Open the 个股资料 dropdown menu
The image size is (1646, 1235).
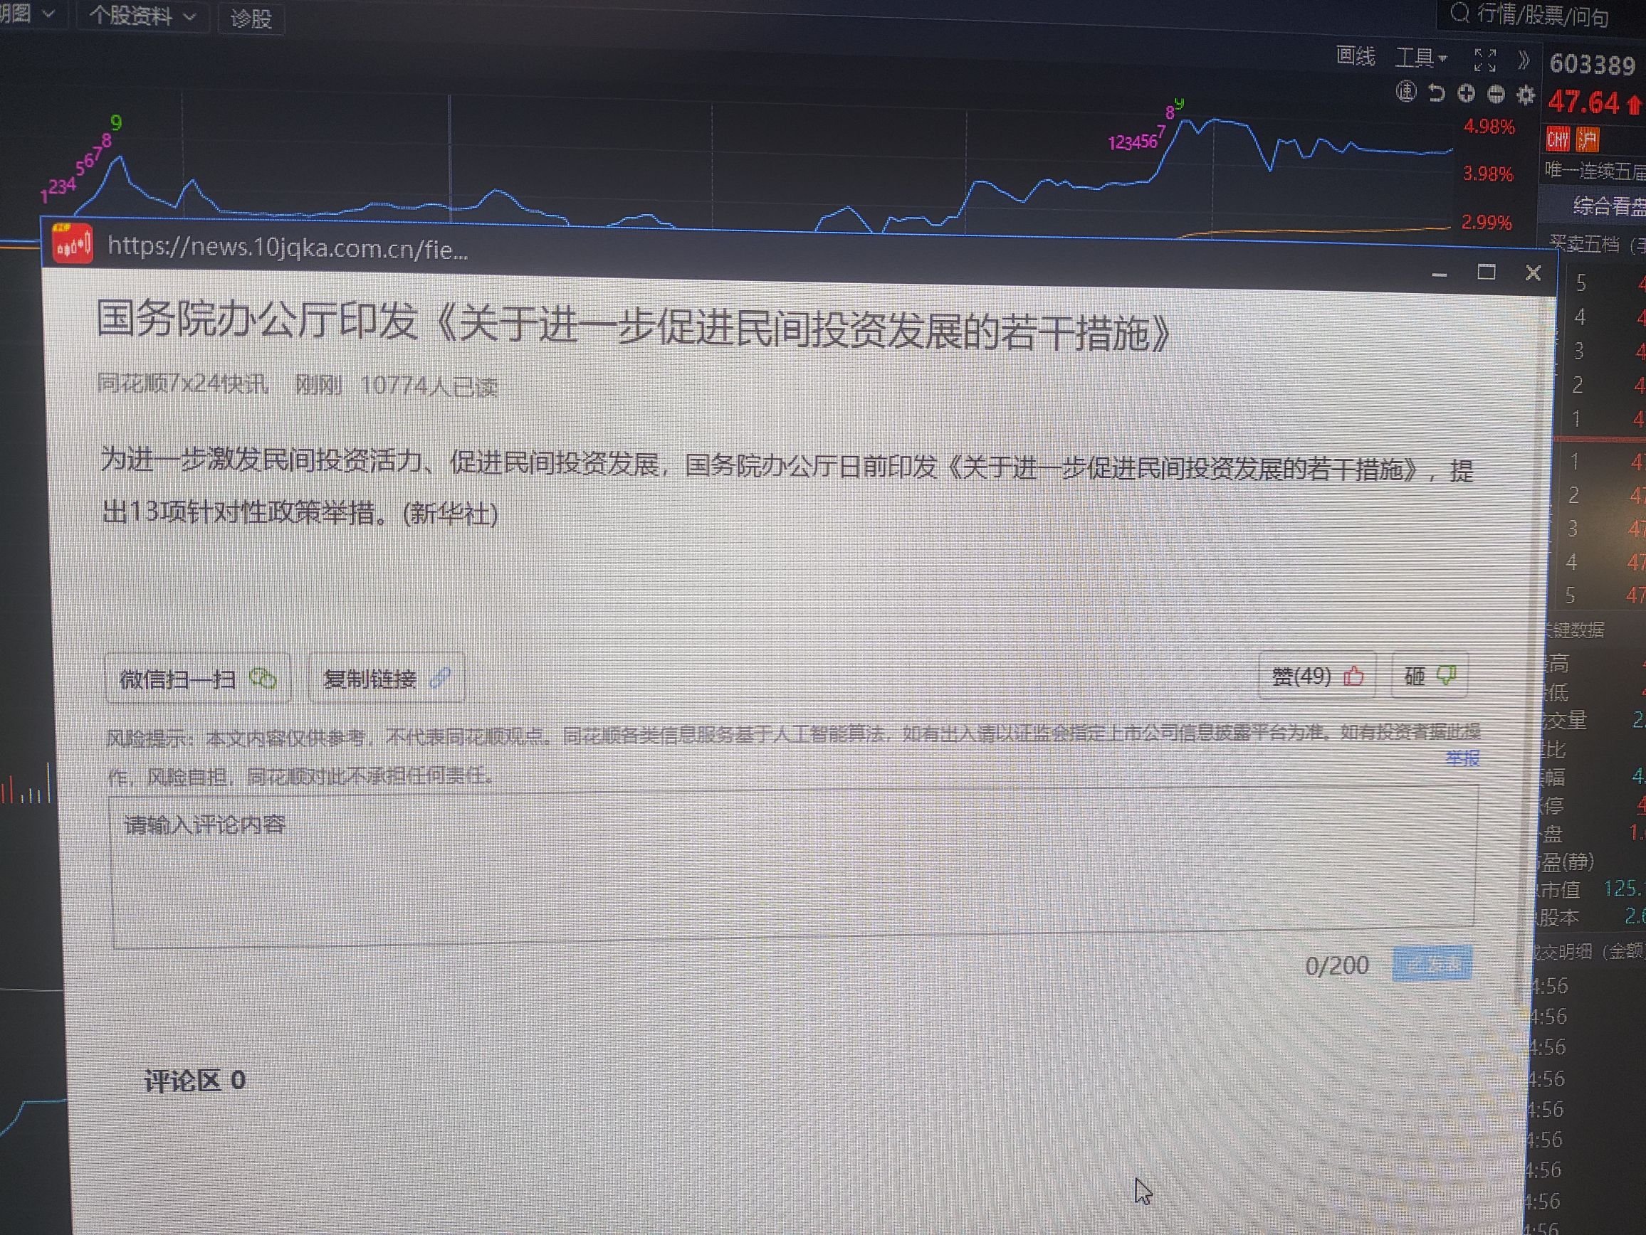point(142,16)
